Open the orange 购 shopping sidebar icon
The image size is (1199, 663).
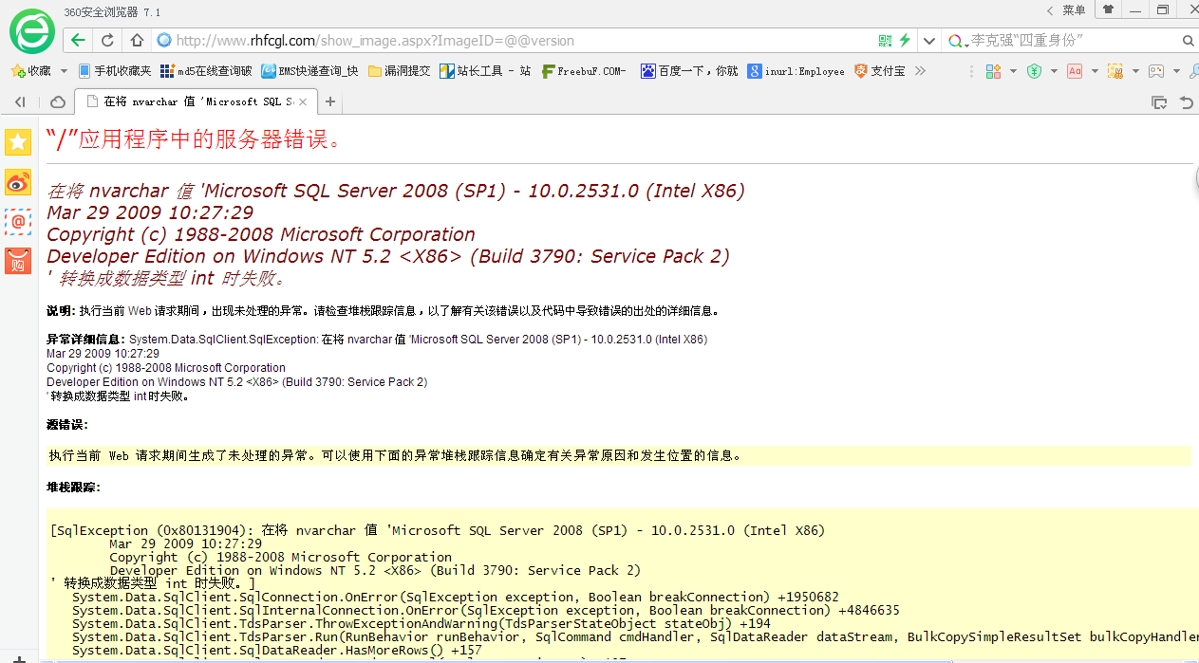click(18, 261)
